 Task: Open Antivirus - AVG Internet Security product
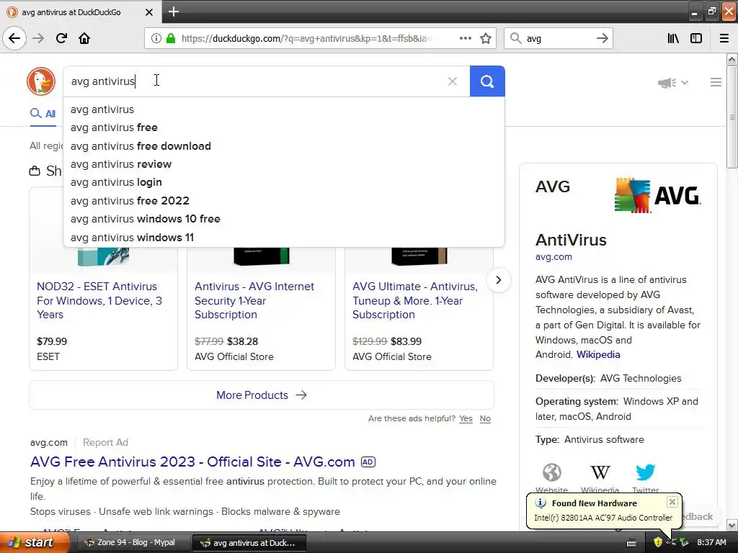254,300
